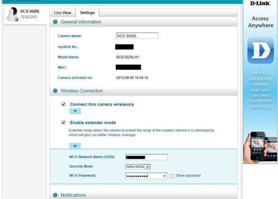The width and height of the screenshot is (278, 199).
Task: Switch to the Live View tab
Action: pos(63,13)
